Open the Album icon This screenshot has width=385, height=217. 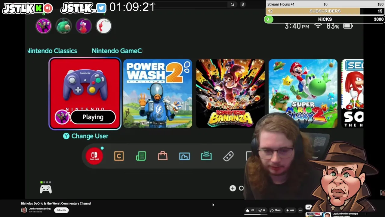coord(184,156)
